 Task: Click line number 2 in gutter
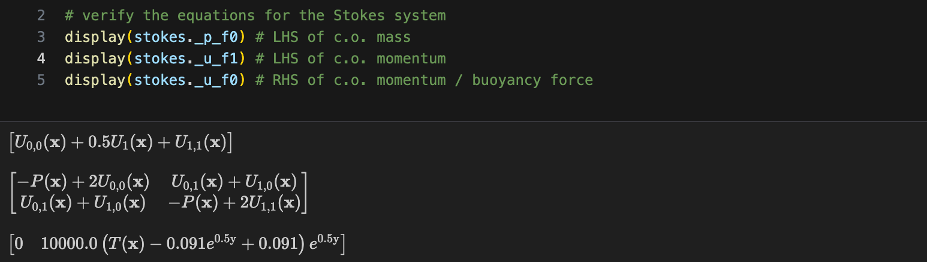click(41, 16)
